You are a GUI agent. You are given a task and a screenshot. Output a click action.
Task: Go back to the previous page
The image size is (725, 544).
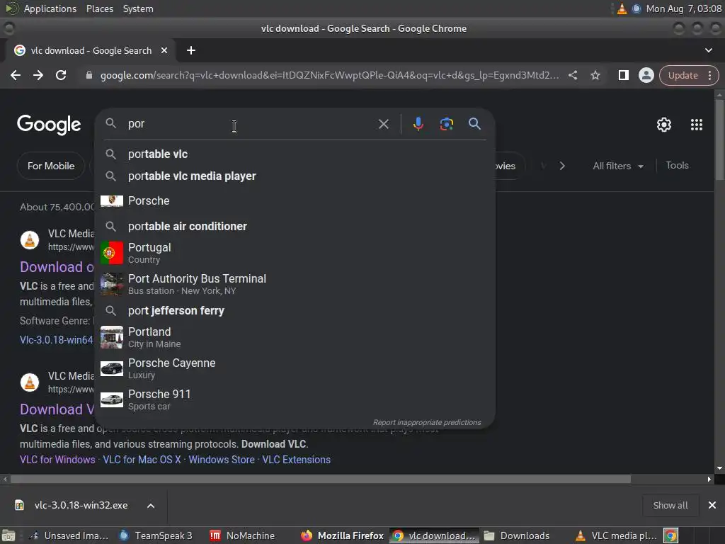tap(16, 75)
